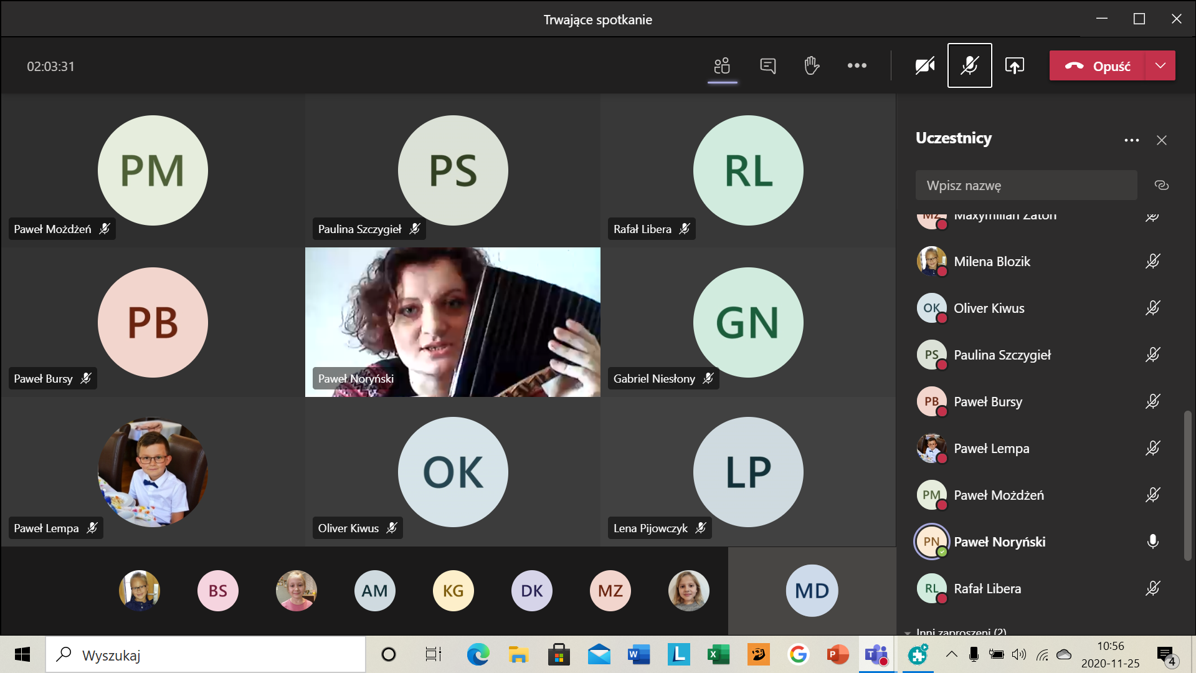Open Windows notification center
Viewport: 1196px width, 673px height.
pyautogui.click(x=1166, y=656)
